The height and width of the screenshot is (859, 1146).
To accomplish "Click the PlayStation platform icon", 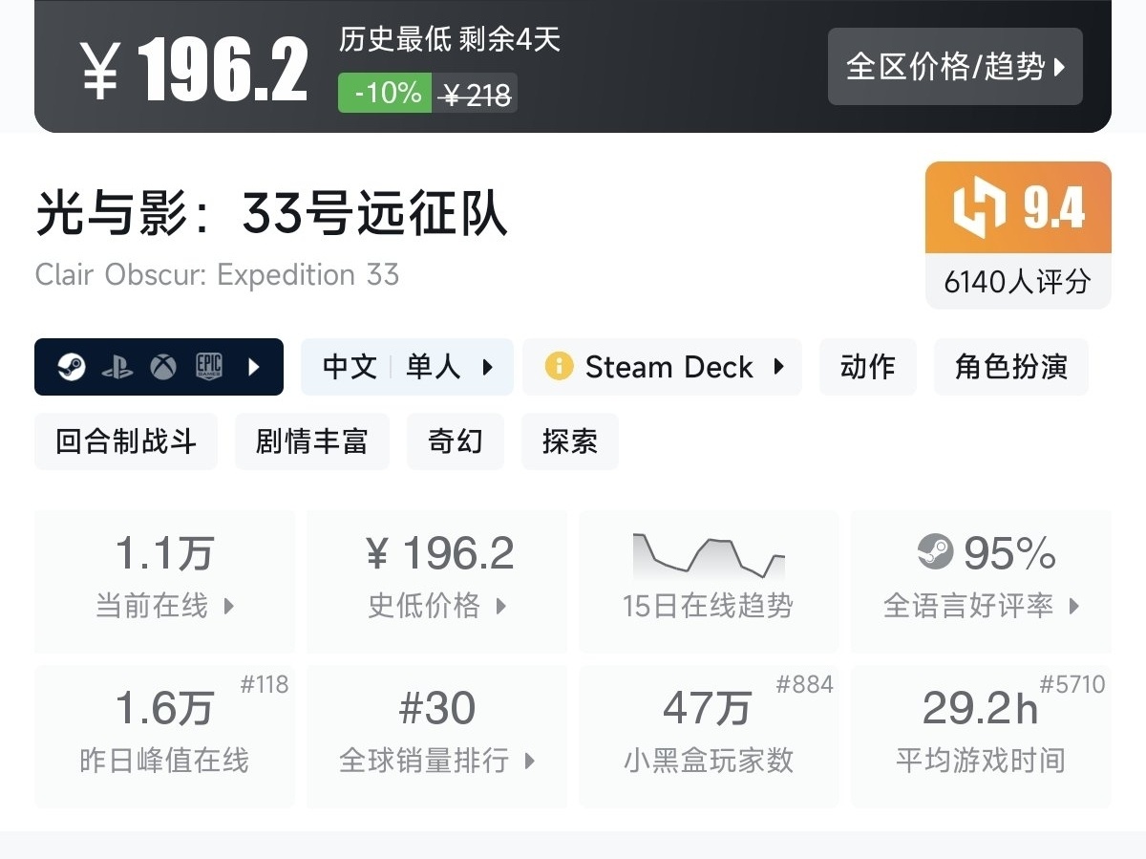I will tap(117, 367).
